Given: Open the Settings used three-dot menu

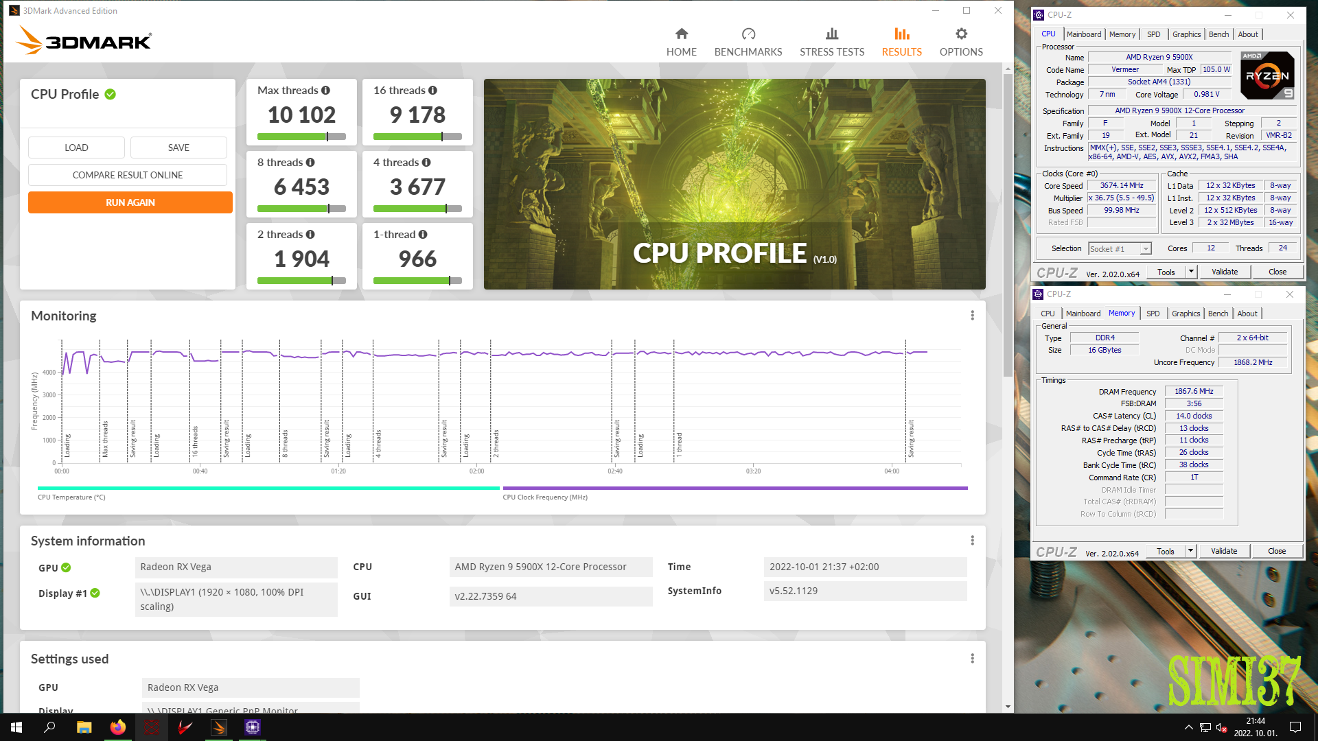Looking at the screenshot, I should (x=972, y=659).
